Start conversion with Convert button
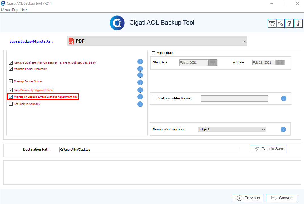This screenshot has width=304, height=204. click(281, 198)
